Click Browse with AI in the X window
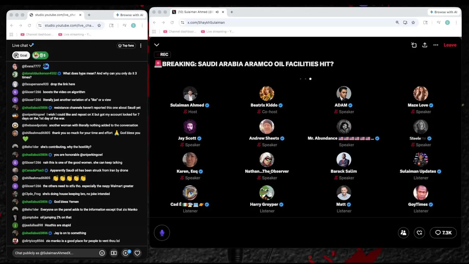This screenshot has width=469, height=264. tap(443, 12)
